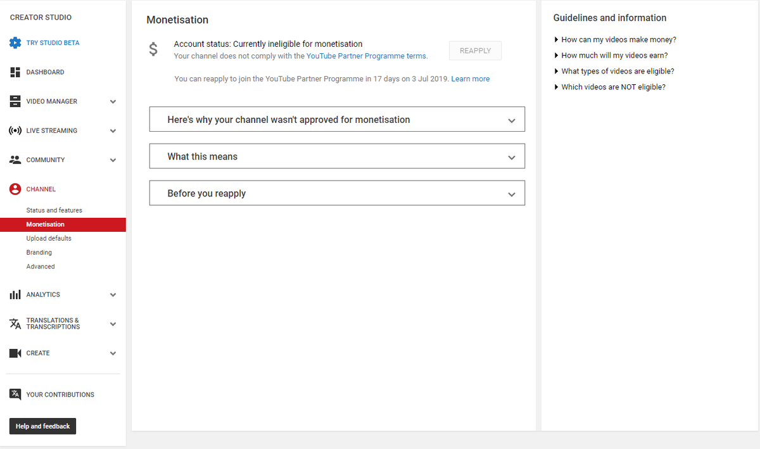The width and height of the screenshot is (760, 449).
Task: Expand the Analytics menu chevron
Action: (113, 294)
